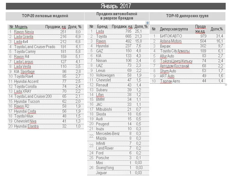235x182 pixels.
Task: Click the Дилерская группа column header
Action: pyautogui.click(x=174, y=29)
